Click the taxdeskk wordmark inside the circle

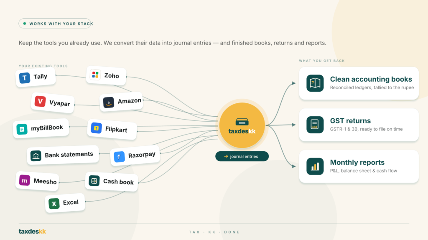[x=242, y=131]
